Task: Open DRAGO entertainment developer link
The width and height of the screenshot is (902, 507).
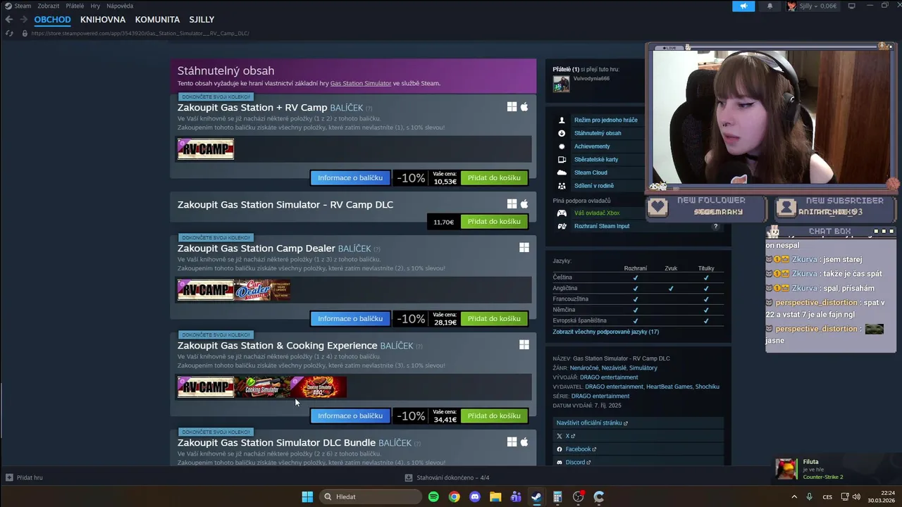Action: click(x=609, y=377)
